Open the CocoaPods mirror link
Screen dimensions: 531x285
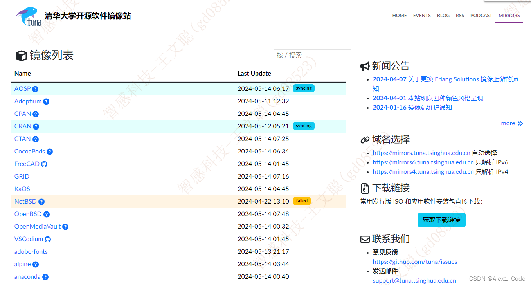30,152
